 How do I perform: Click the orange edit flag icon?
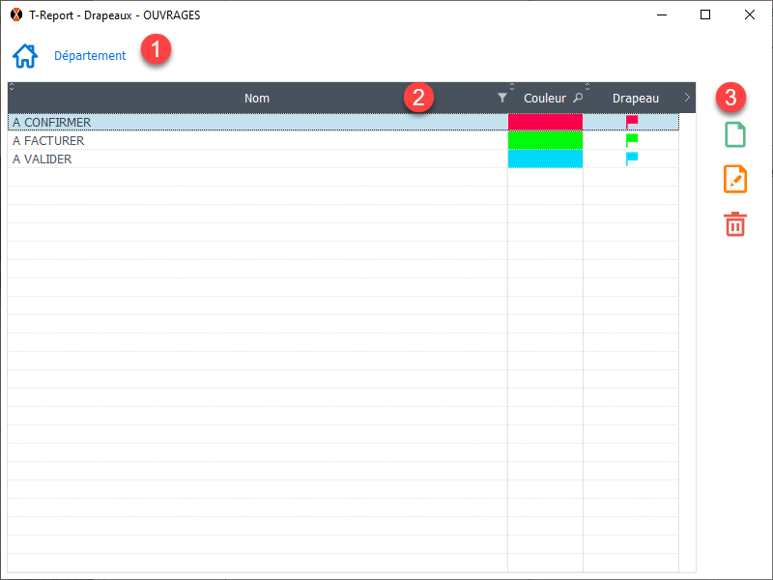point(735,179)
